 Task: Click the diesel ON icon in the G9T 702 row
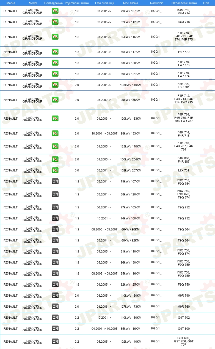coord(55,318)
